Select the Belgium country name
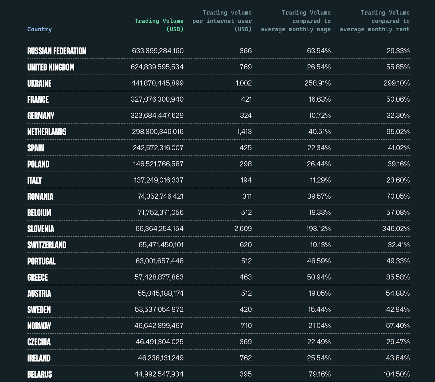 pyautogui.click(x=39, y=213)
